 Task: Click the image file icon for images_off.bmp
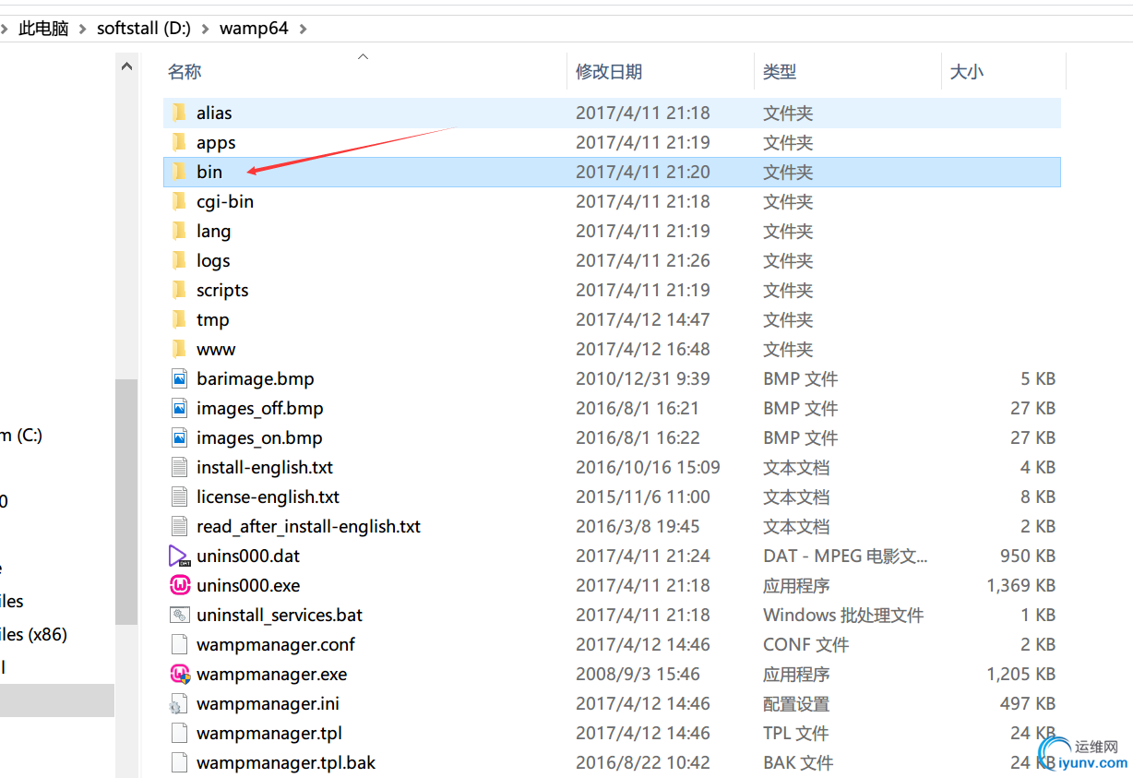coord(179,408)
